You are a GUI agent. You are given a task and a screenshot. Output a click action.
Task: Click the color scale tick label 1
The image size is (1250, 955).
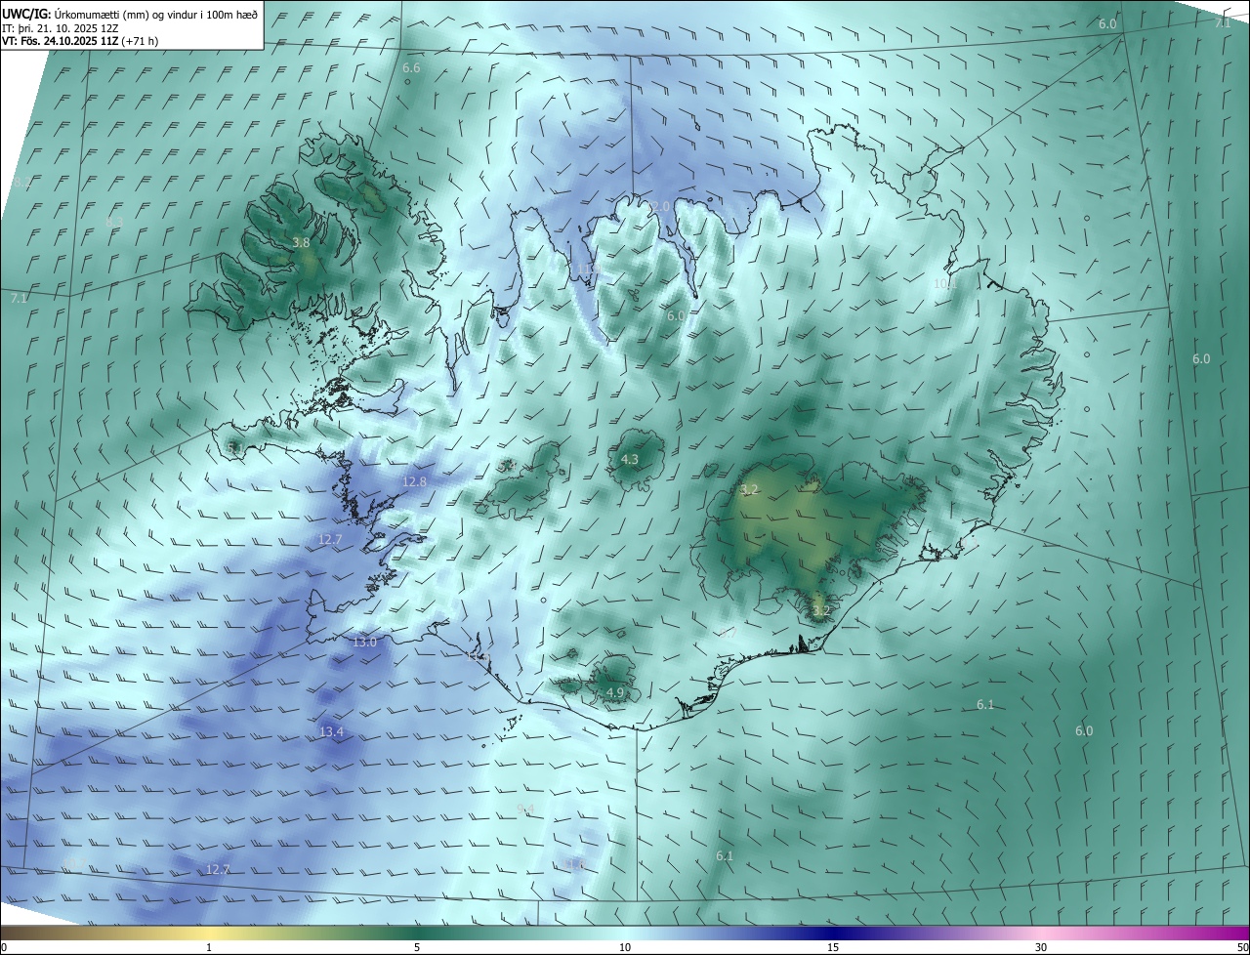click(209, 947)
